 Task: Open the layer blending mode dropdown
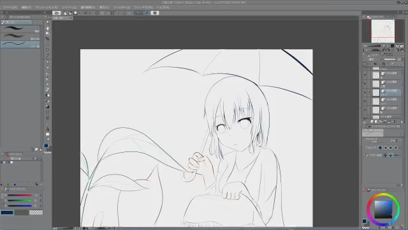click(372, 59)
